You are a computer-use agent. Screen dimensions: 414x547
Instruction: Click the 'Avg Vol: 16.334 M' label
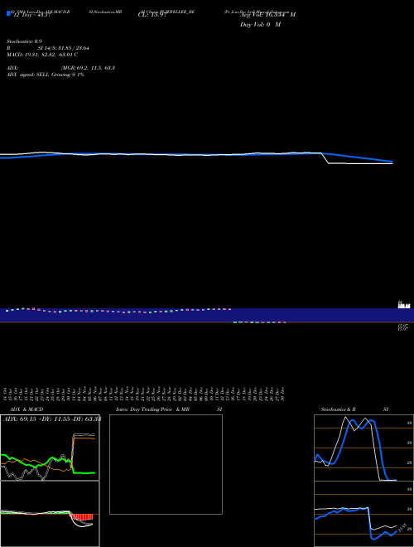point(267,15)
